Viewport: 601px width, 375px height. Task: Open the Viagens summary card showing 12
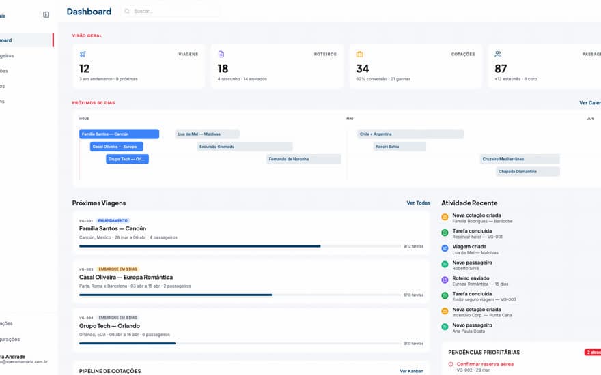click(x=139, y=66)
